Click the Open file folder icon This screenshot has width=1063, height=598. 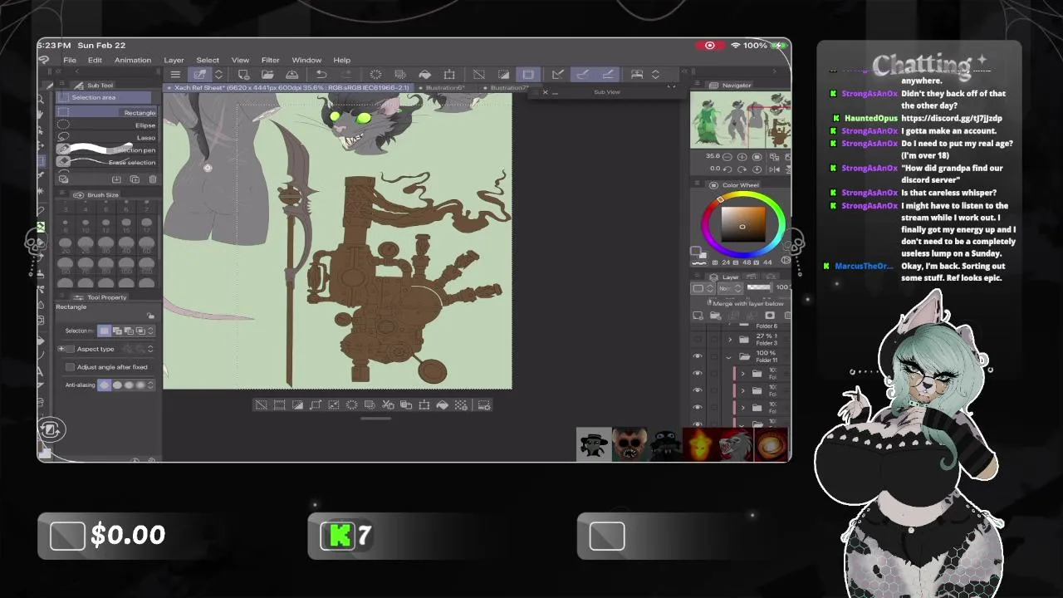268,75
